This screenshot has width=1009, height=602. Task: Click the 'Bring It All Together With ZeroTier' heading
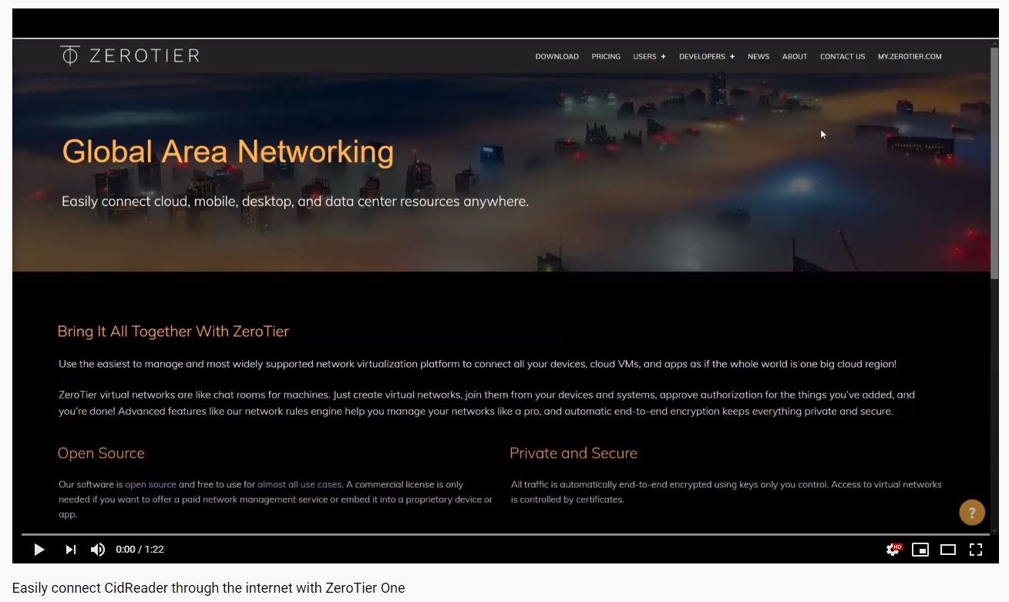pyautogui.click(x=173, y=331)
